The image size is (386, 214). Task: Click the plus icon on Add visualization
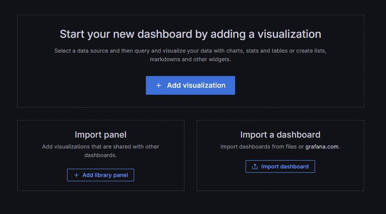click(x=159, y=85)
